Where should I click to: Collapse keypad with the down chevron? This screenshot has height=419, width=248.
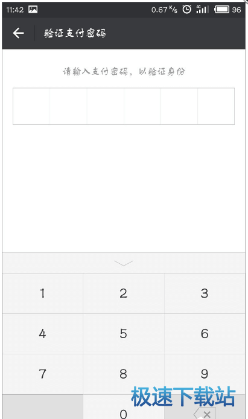tap(123, 263)
